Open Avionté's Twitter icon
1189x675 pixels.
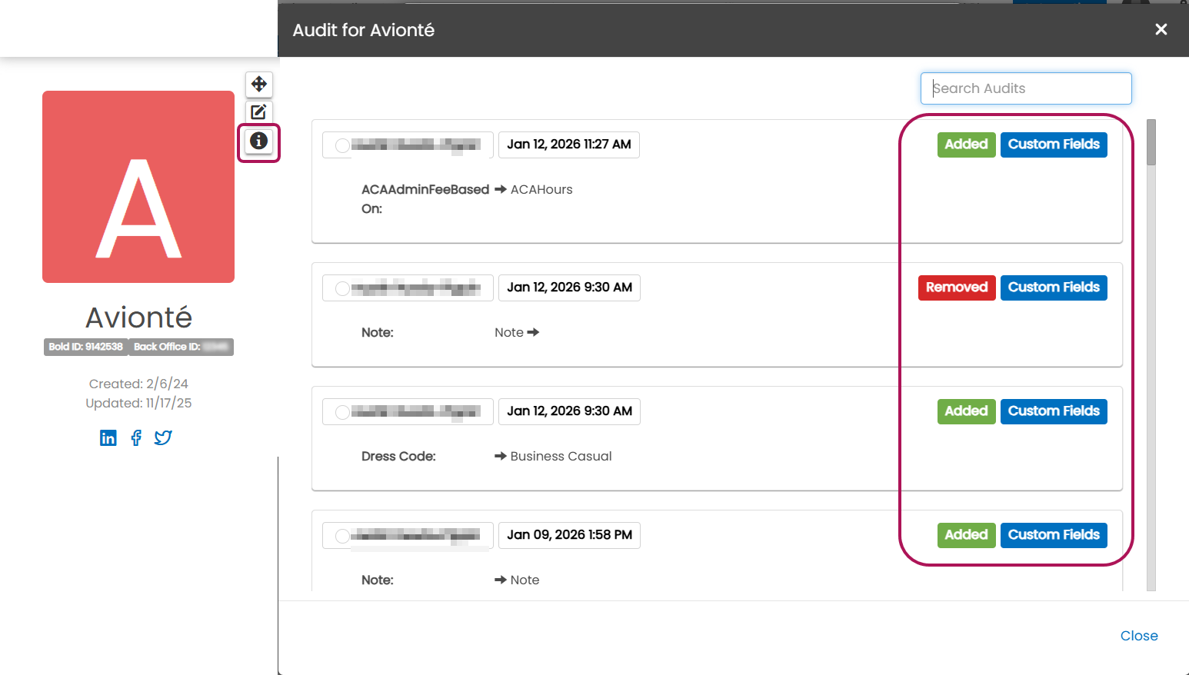163,438
